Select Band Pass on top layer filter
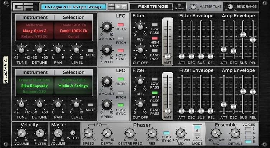The height and width of the screenshot is (148, 270). pyautogui.click(x=155, y=50)
